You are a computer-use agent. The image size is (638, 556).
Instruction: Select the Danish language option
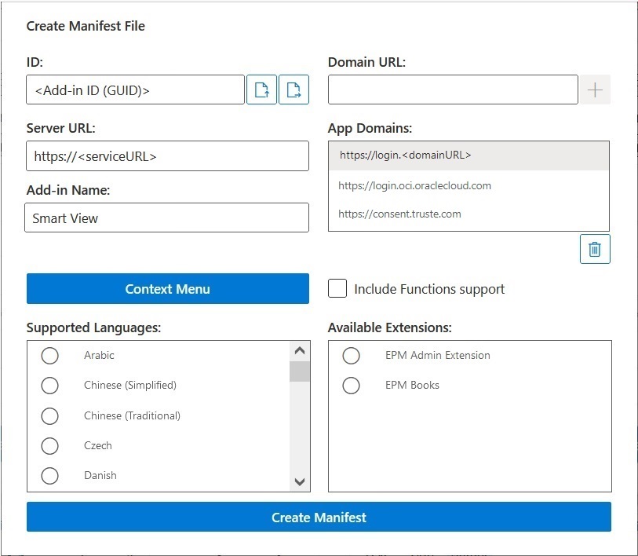click(x=49, y=476)
